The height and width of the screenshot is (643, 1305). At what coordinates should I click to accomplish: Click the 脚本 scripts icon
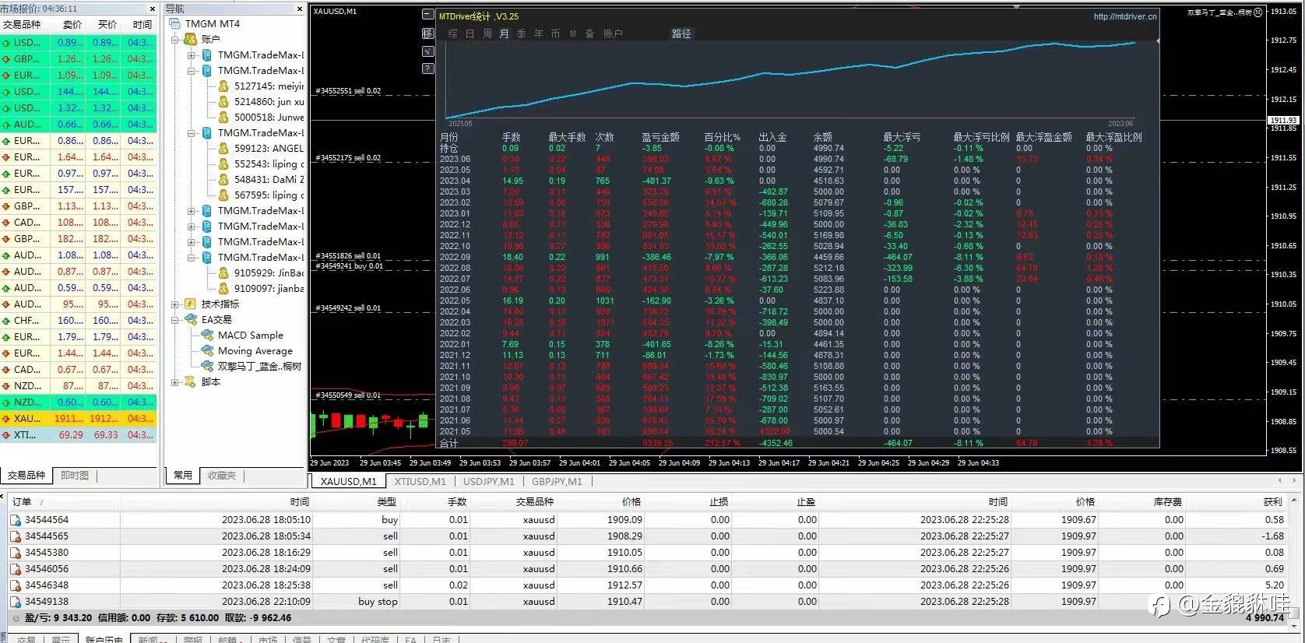pyautogui.click(x=190, y=381)
